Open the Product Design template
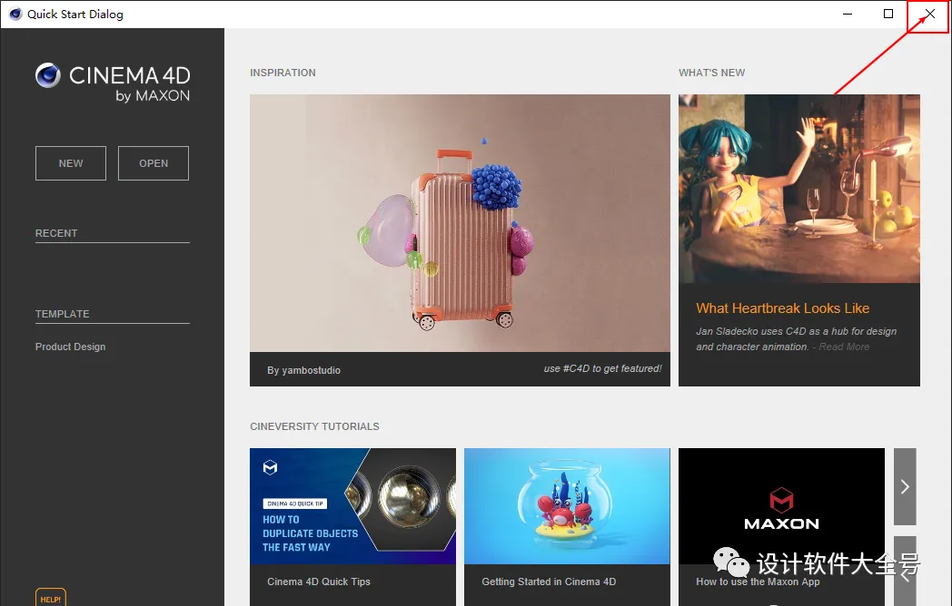 pos(71,347)
